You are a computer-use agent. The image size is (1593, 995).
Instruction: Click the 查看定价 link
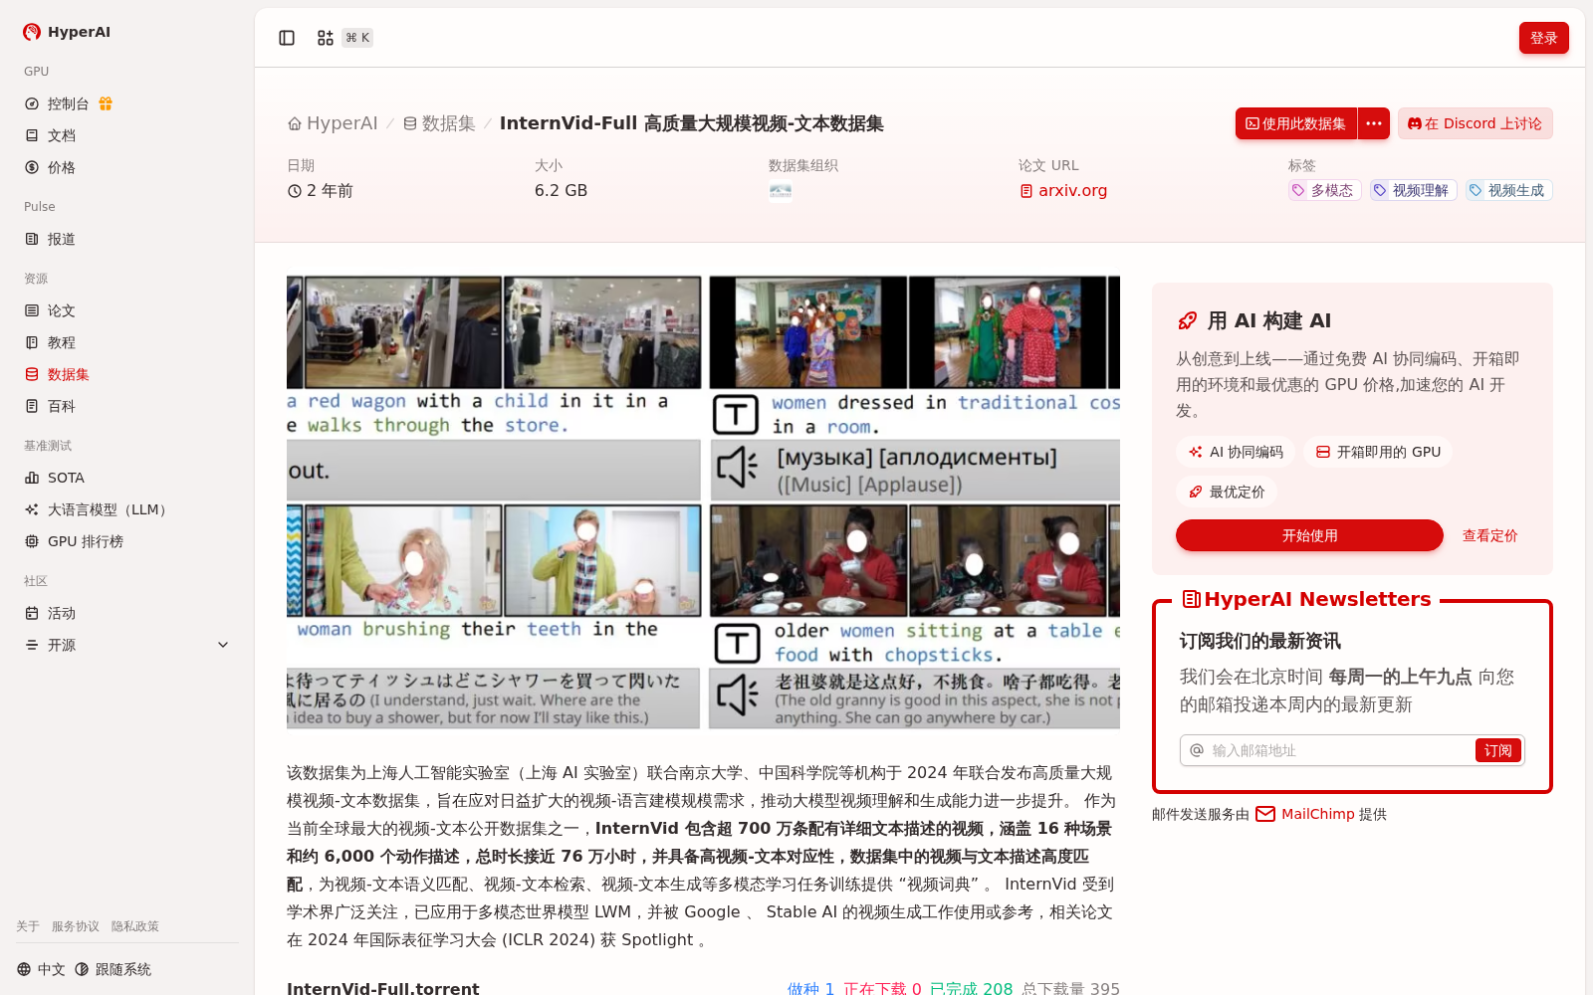coord(1489,535)
